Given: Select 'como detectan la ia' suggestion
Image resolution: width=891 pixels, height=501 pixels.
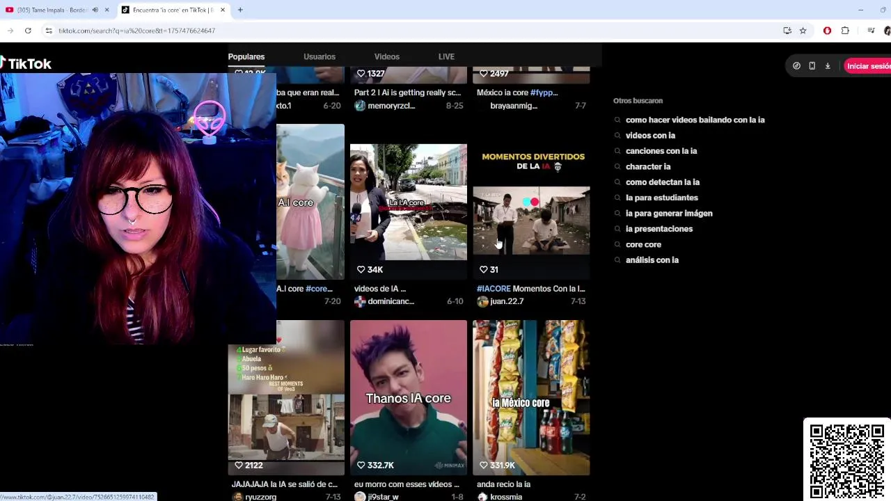Looking at the screenshot, I should pos(663,182).
